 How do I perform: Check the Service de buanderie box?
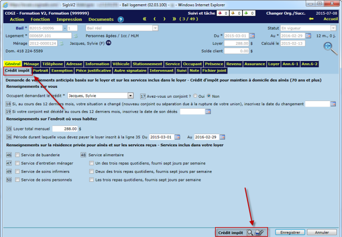pos(17,155)
